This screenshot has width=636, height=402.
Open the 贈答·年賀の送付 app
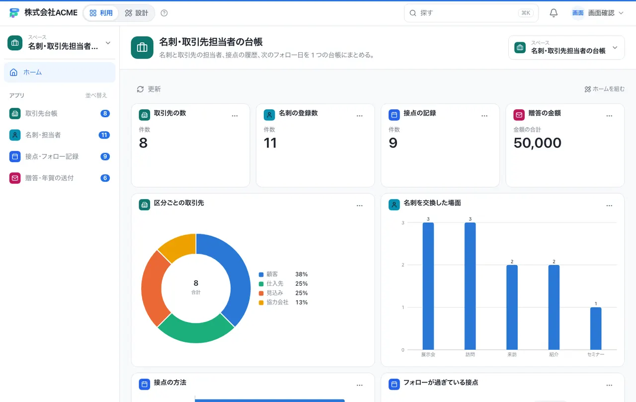point(60,178)
